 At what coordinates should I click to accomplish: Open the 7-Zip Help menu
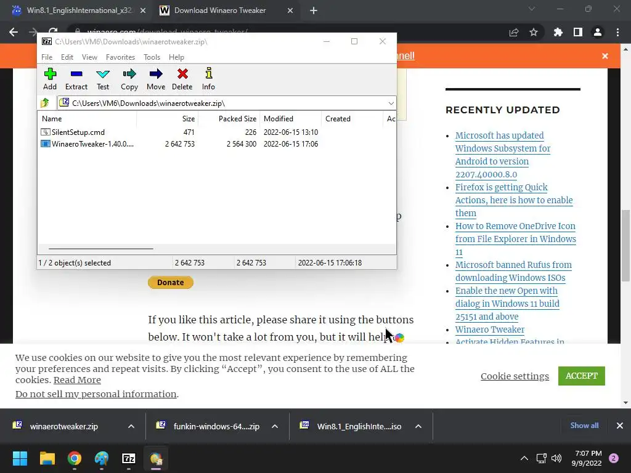tap(176, 57)
